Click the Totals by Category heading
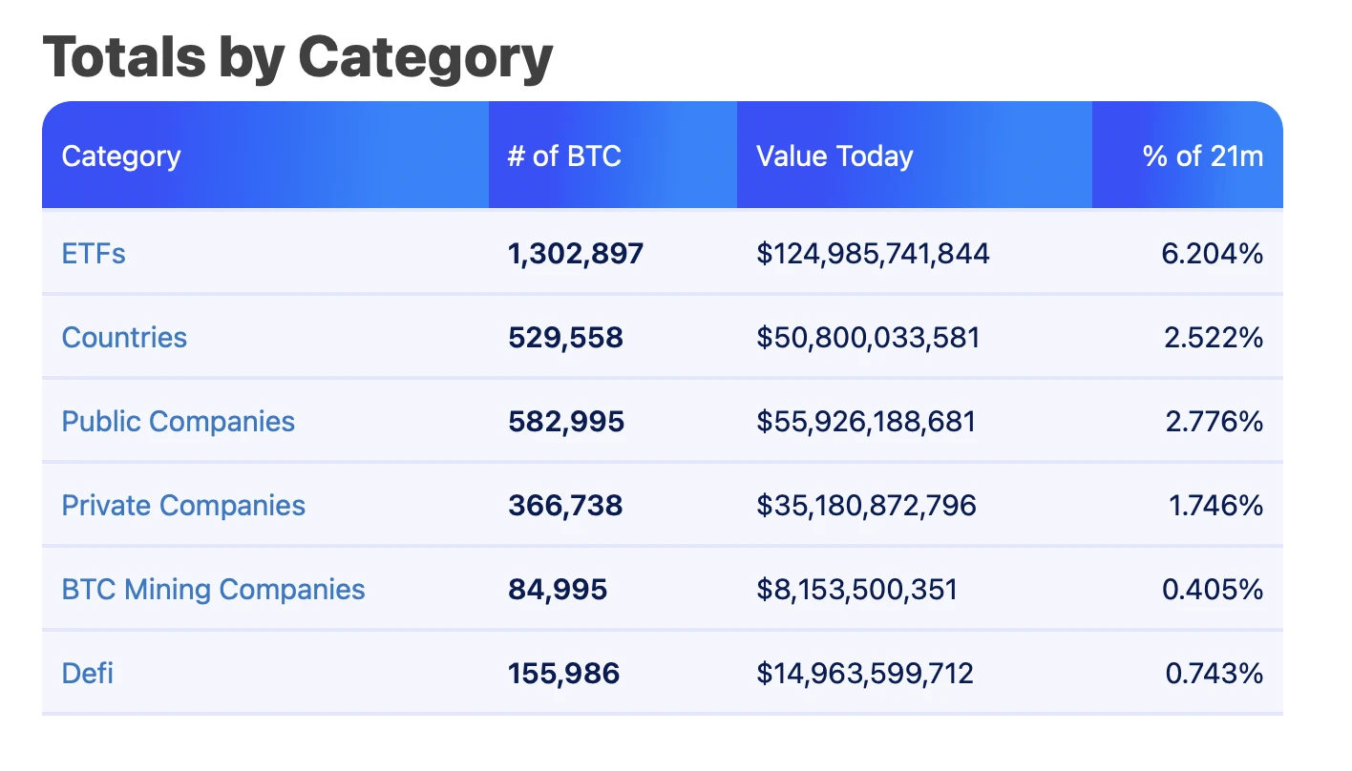Screen dimensions: 1352x771 (298, 57)
